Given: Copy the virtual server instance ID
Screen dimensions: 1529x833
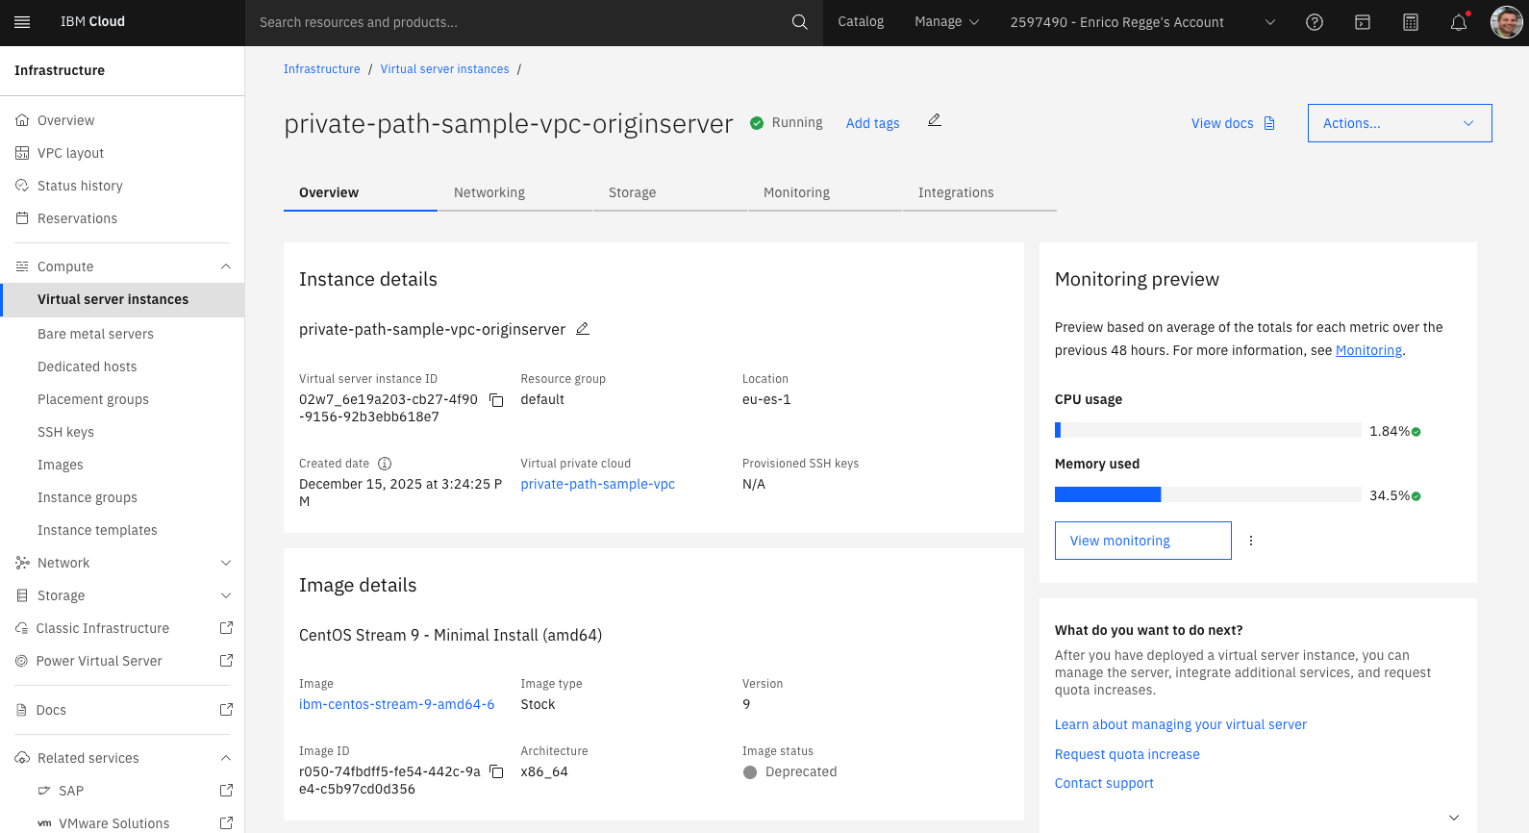Looking at the screenshot, I should [496, 400].
